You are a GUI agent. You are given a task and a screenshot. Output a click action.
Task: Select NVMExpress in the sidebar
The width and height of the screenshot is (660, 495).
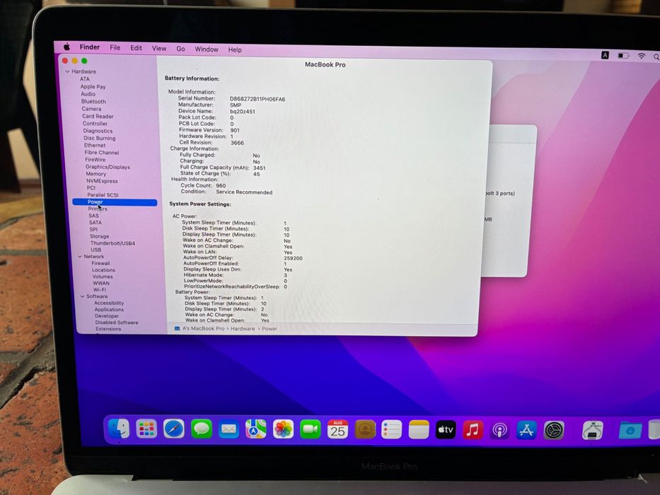point(102,181)
